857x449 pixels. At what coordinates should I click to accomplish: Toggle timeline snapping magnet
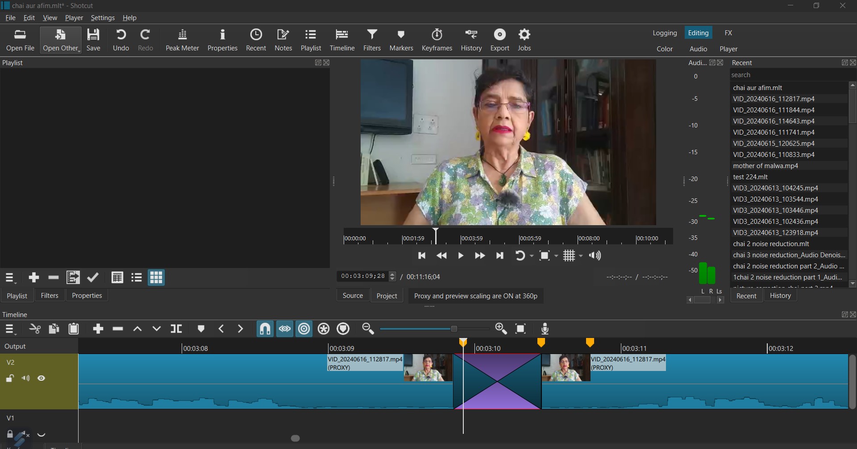[265, 329]
